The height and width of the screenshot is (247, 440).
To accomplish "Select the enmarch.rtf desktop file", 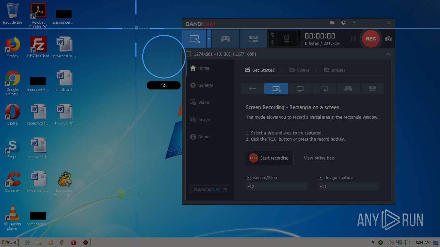I will tap(38, 148).
